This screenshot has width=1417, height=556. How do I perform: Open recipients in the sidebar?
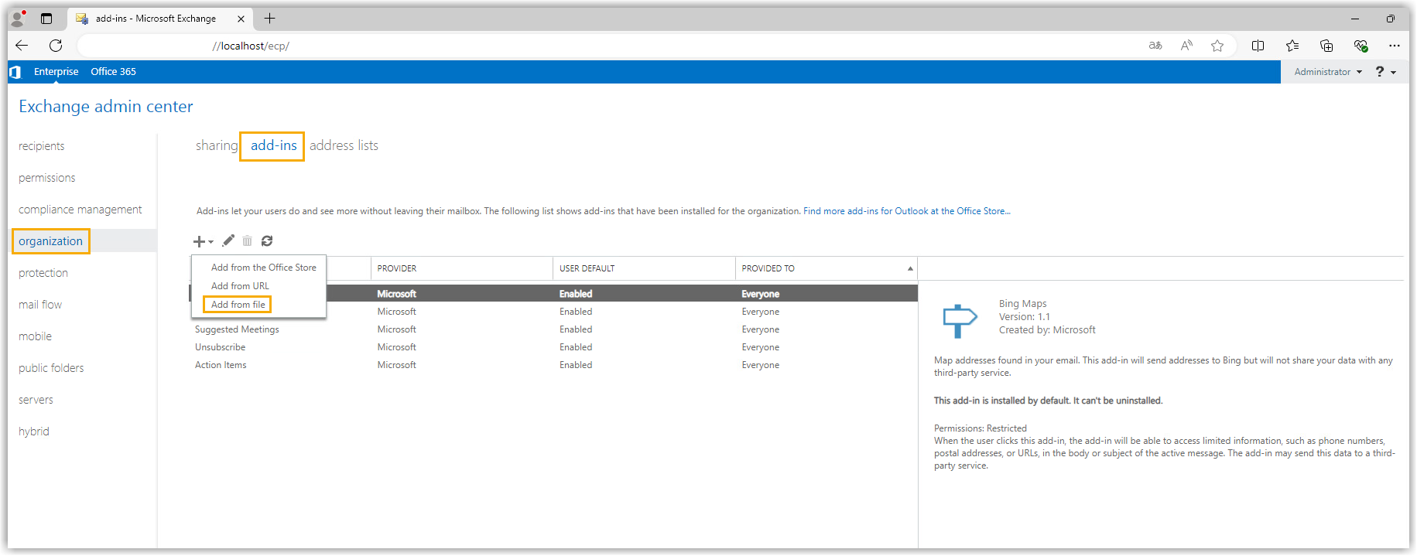coord(42,146)
